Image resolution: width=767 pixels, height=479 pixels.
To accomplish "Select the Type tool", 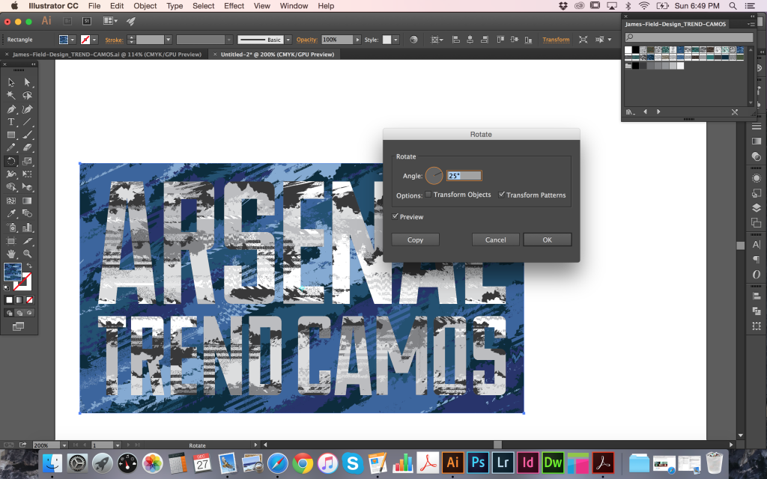I will (x=11, y=122).
